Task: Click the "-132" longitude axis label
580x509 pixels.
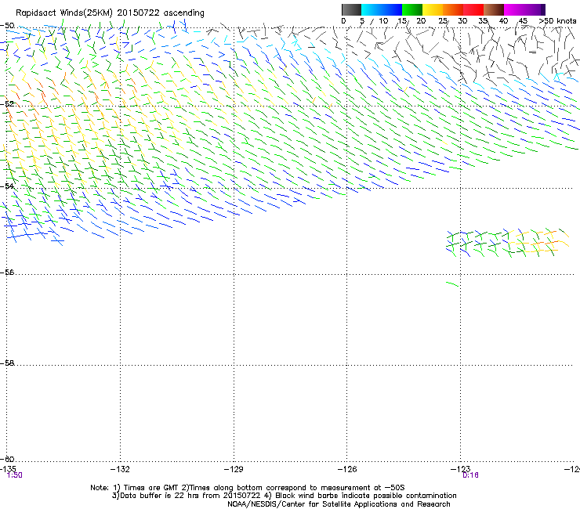Action: [x=120, y=469]
